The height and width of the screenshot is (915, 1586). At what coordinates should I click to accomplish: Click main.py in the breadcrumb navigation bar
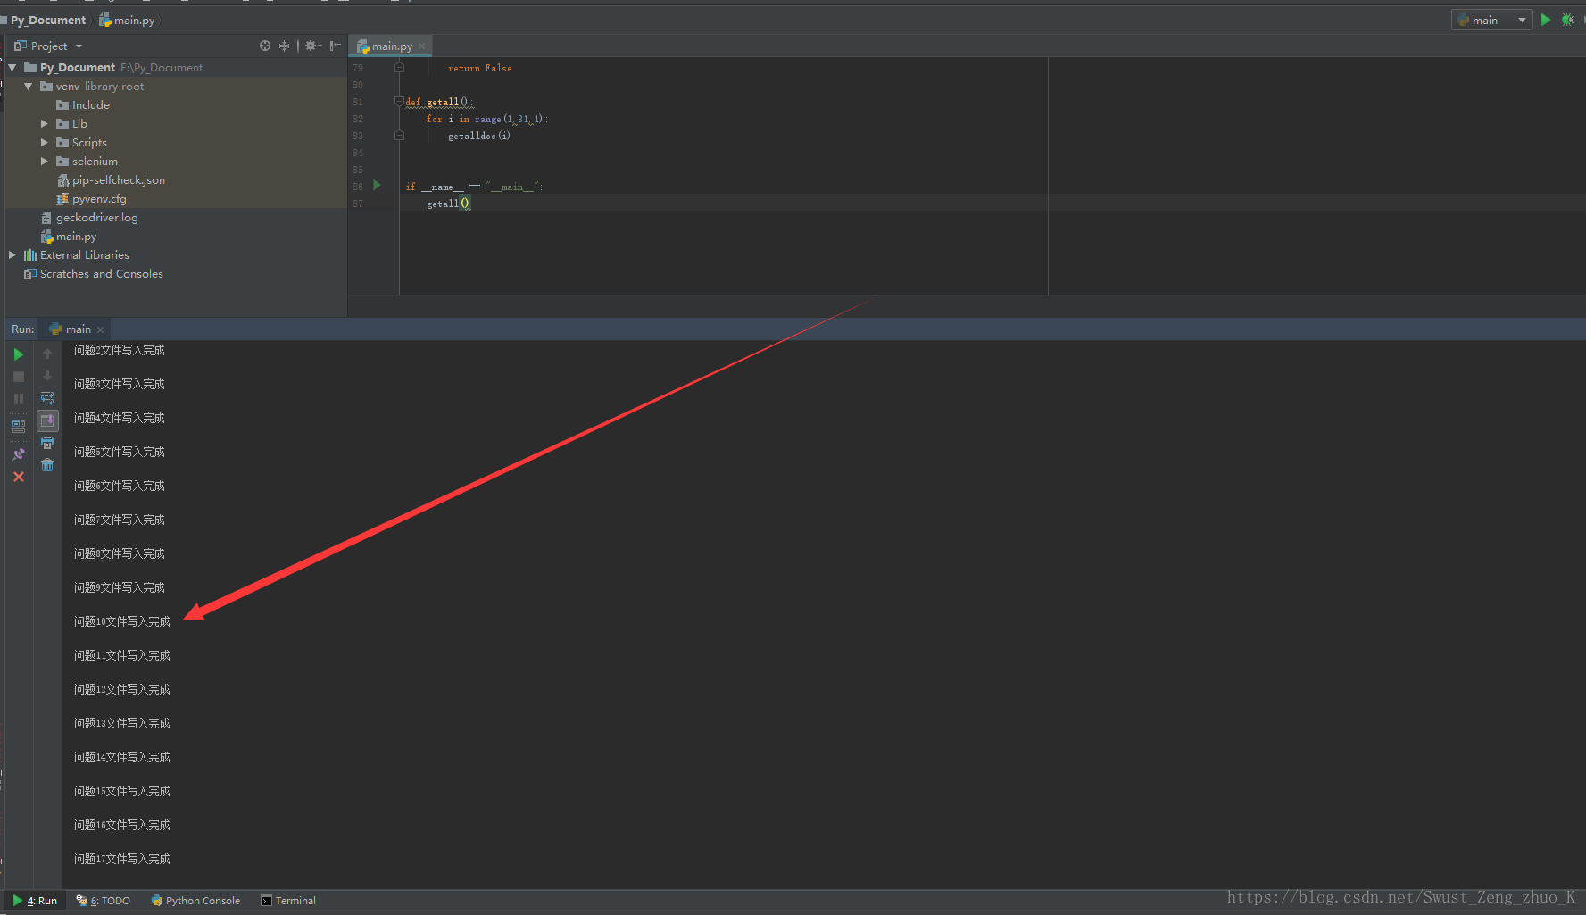[x=133, y=21]
